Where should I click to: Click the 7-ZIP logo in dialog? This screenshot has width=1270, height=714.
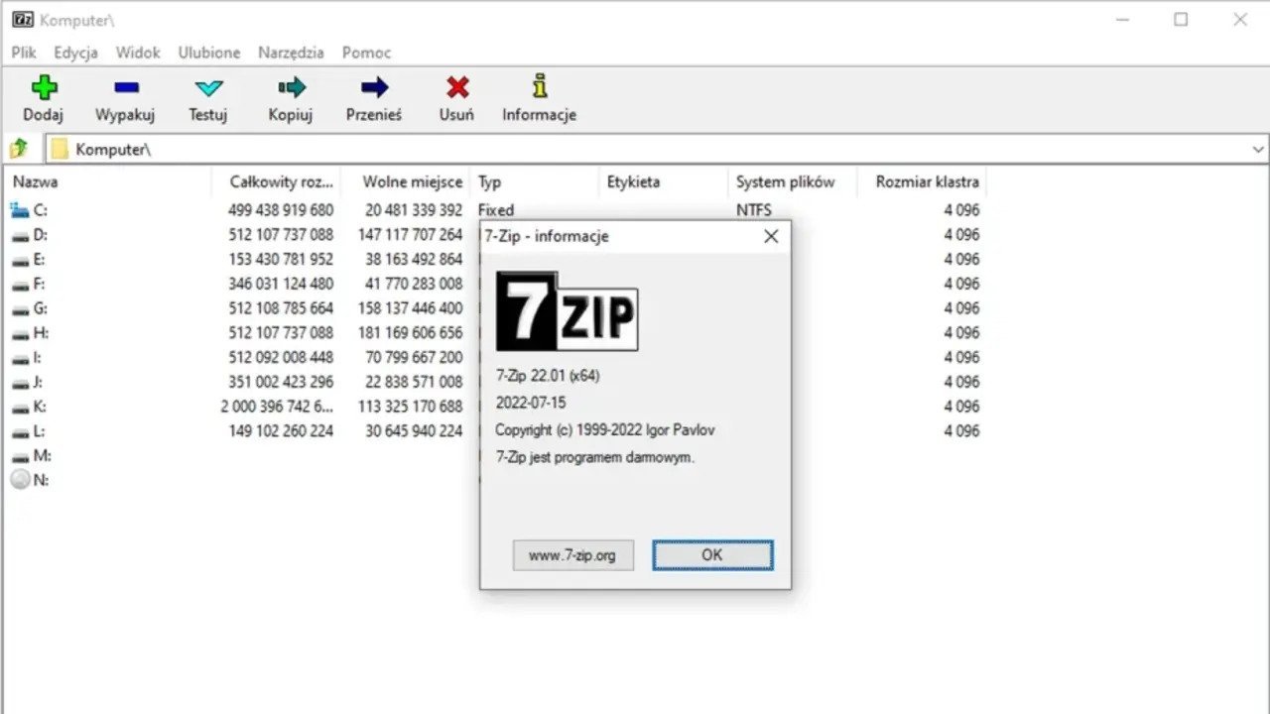pos(567,311)
